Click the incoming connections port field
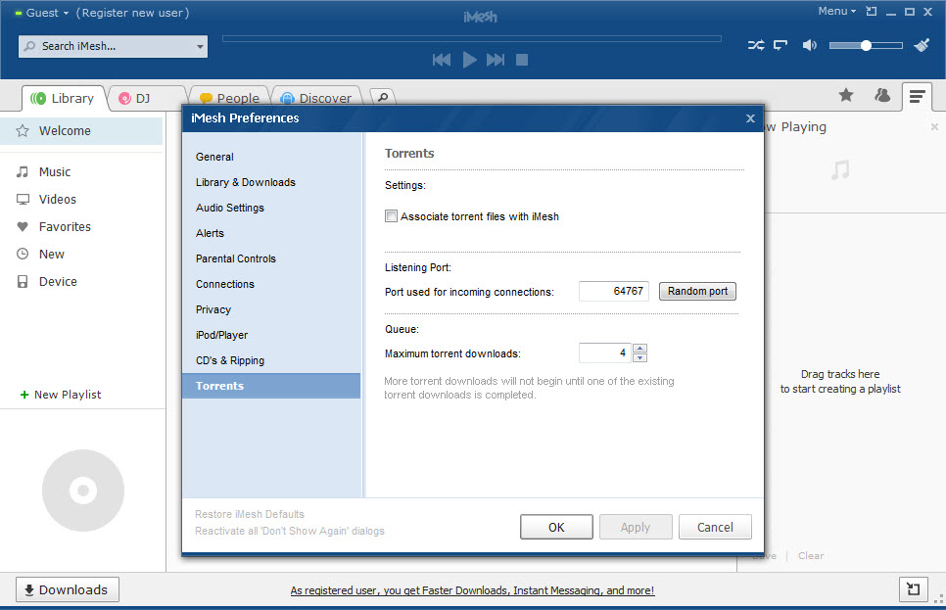Image resolution: width=946 pixels, height=610 pixels. (614, 291)
